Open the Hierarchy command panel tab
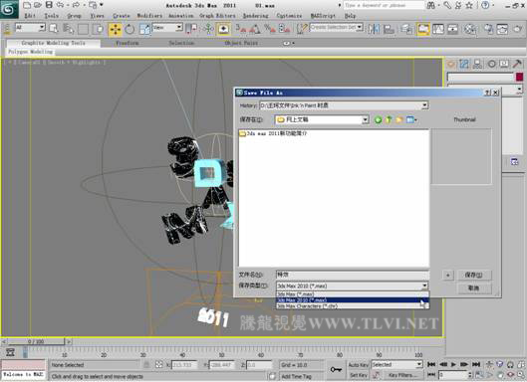527x382 pixels. 477,64
